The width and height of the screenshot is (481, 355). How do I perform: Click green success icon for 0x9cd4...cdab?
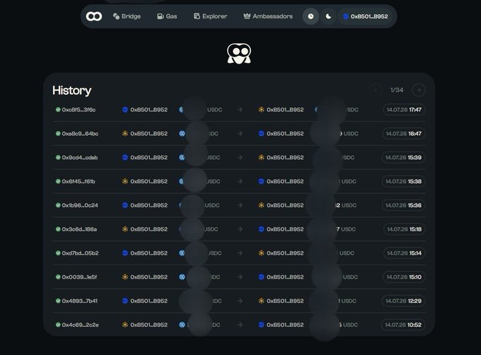pyautogui.click(x=58, y=157)
